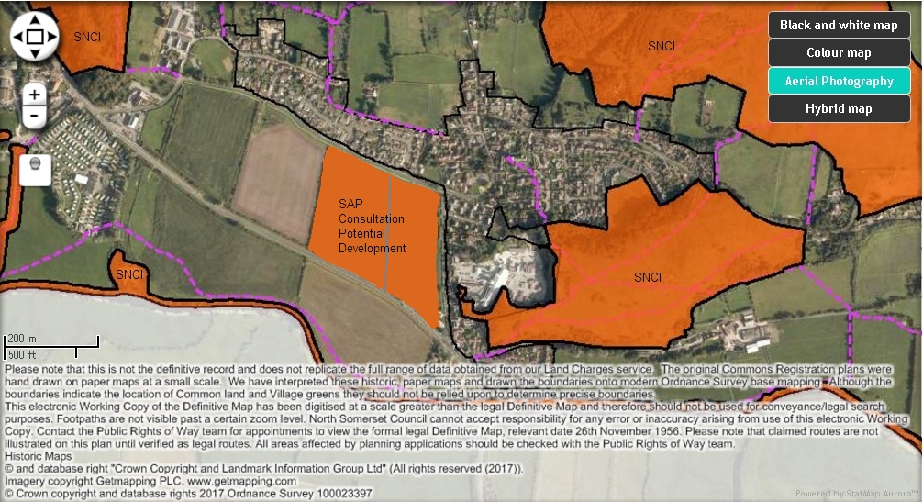Pan the map right with the east arrow
The image size is (923, 502).
[x=52, y=37]
